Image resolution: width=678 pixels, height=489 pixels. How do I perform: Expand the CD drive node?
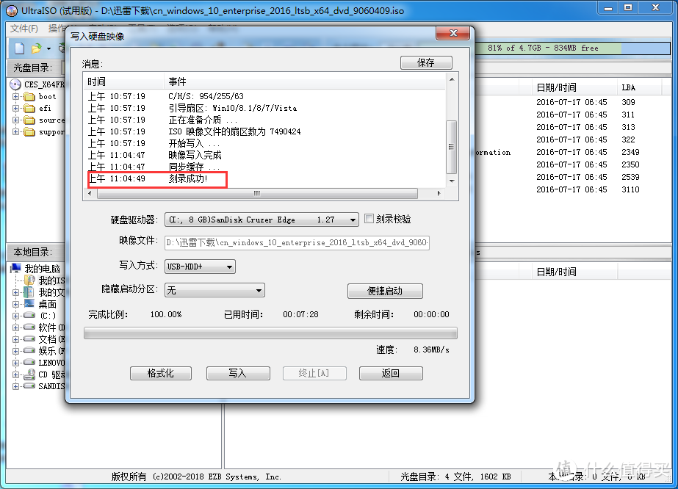[x=16, y=374]
